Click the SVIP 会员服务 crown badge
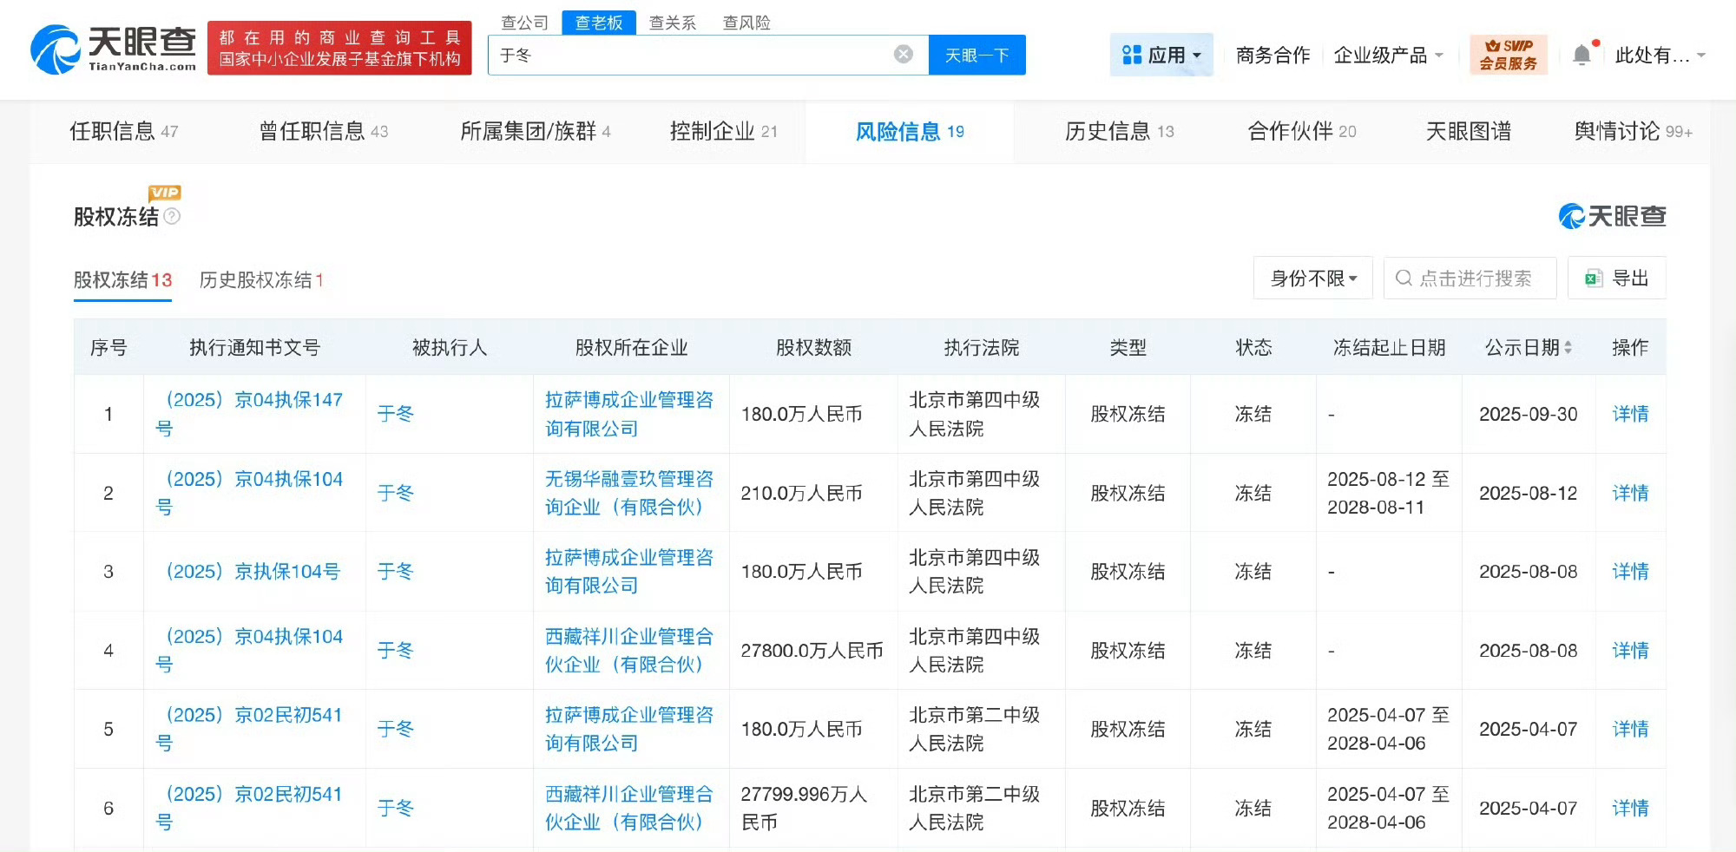Screen dimensions: 1736x852 coord(1508,54)
